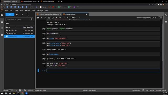The height and width of the screenshot is (95, 168).
Task: Open a new browser tab with plus button
Action: click(x=61, y=1)
